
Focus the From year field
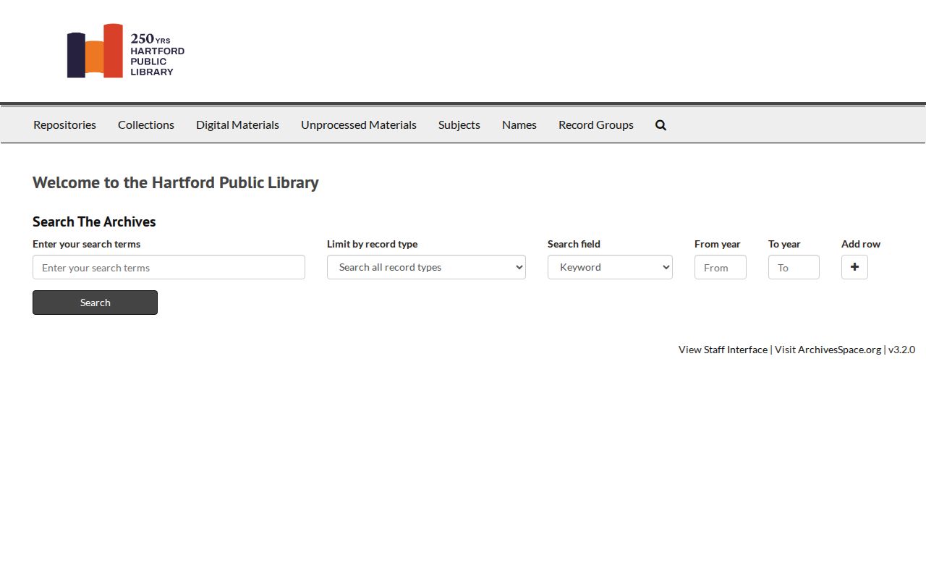click(x=721, y=267)
